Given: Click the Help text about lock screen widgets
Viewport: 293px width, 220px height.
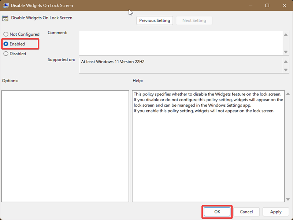Looking at the screenshot, I should coord(208,102).
